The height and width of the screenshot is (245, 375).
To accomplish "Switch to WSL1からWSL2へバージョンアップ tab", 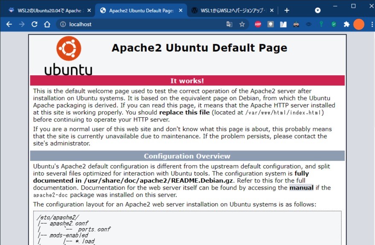I will pyautogui.click(x=232, y=11).
